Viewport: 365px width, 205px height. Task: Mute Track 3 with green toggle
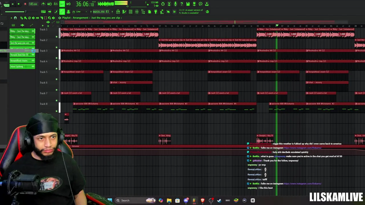coord(56,58)
